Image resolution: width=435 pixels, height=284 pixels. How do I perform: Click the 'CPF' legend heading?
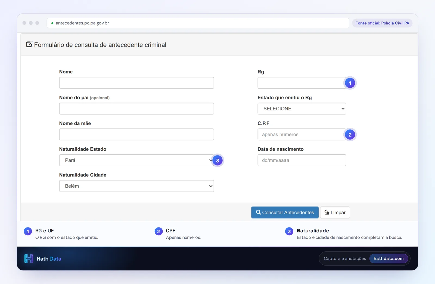pos(171,231)
